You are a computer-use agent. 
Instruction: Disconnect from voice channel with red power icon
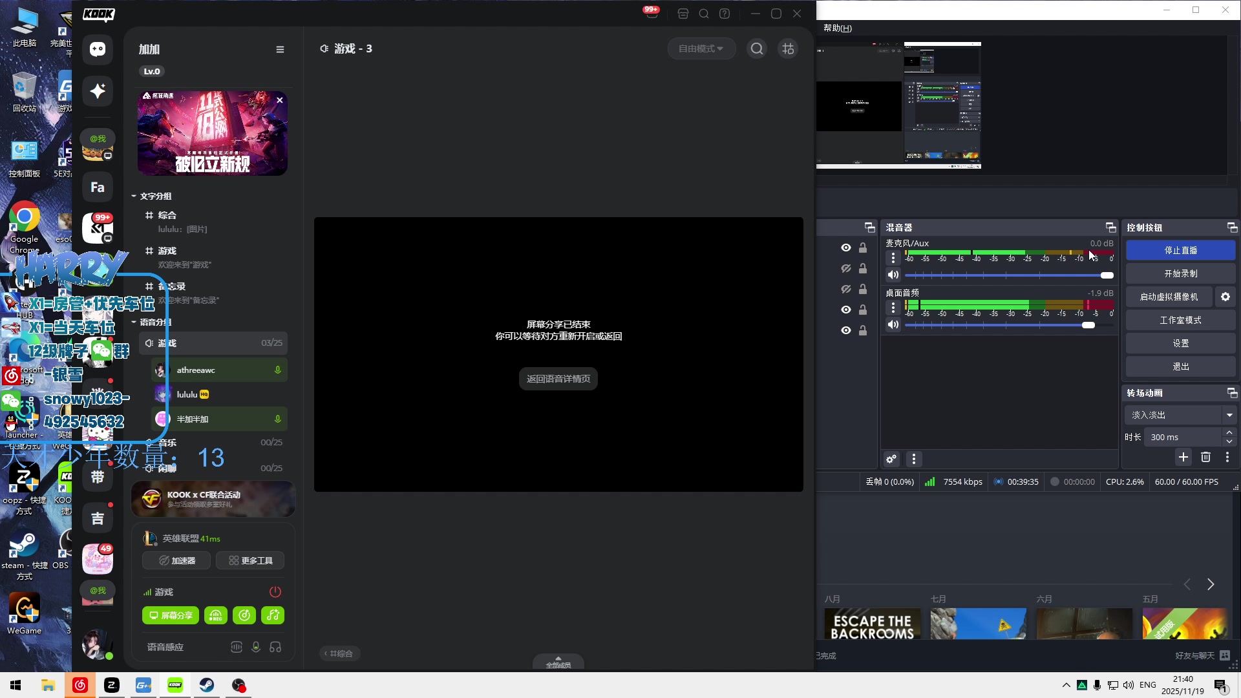[x=275, y=591]
